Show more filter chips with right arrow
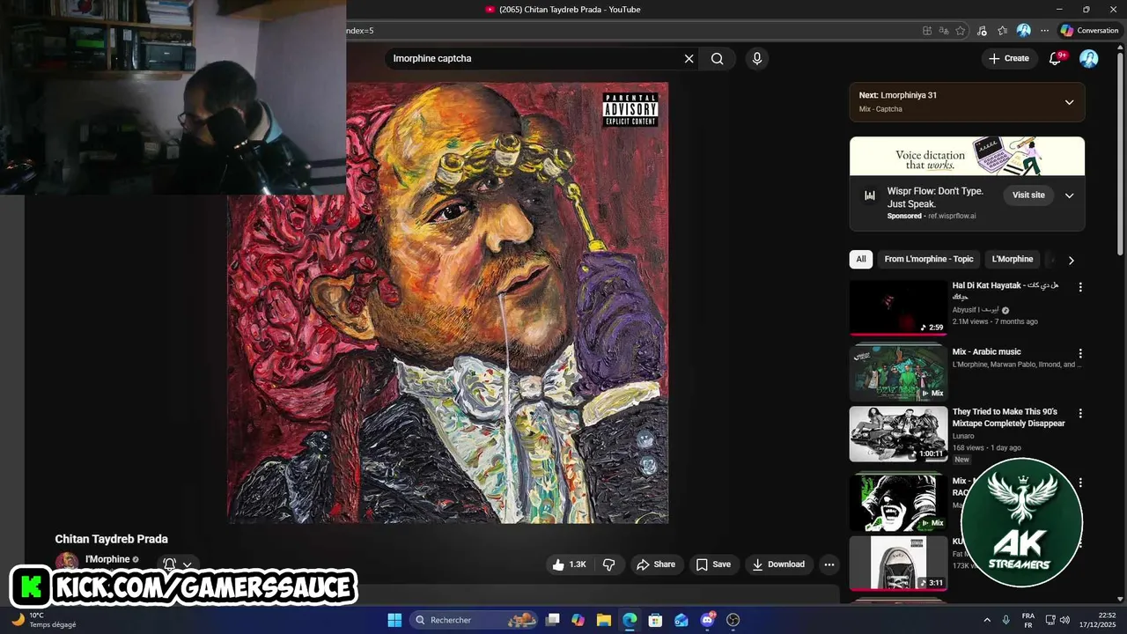This screenshot has width=1127, height=634. pyautogui.click(x=1071, y=260)
